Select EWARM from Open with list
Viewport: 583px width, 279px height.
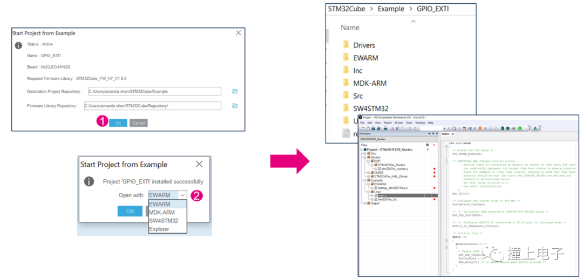pyautogui.click(x=167, y=204)
